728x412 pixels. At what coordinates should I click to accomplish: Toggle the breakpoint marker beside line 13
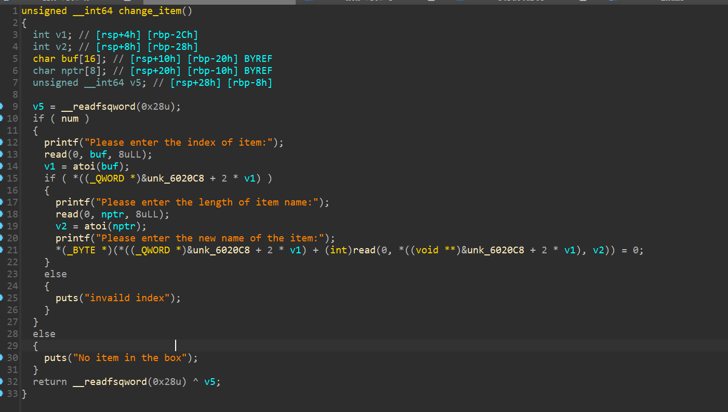click(x=2, y=154)
